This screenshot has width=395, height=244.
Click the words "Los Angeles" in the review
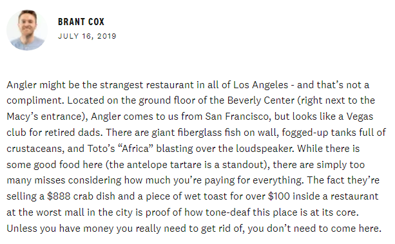(261, 85)
